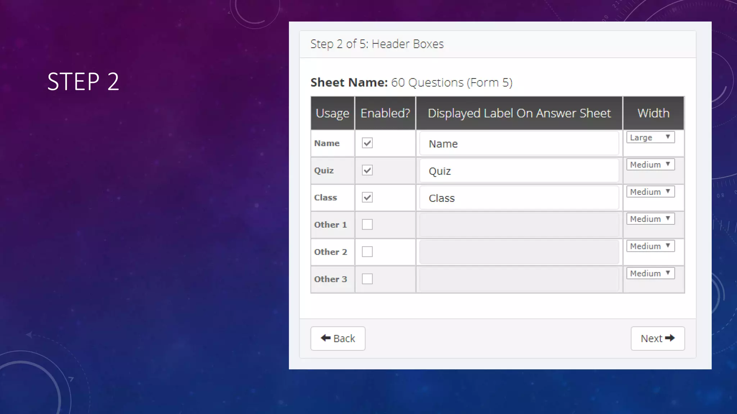Click the Other 2 label input field

tap(519, 252)
